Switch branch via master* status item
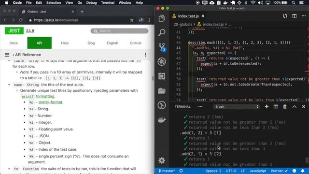This screenshot has height=174, width=309. pos(167,171)
